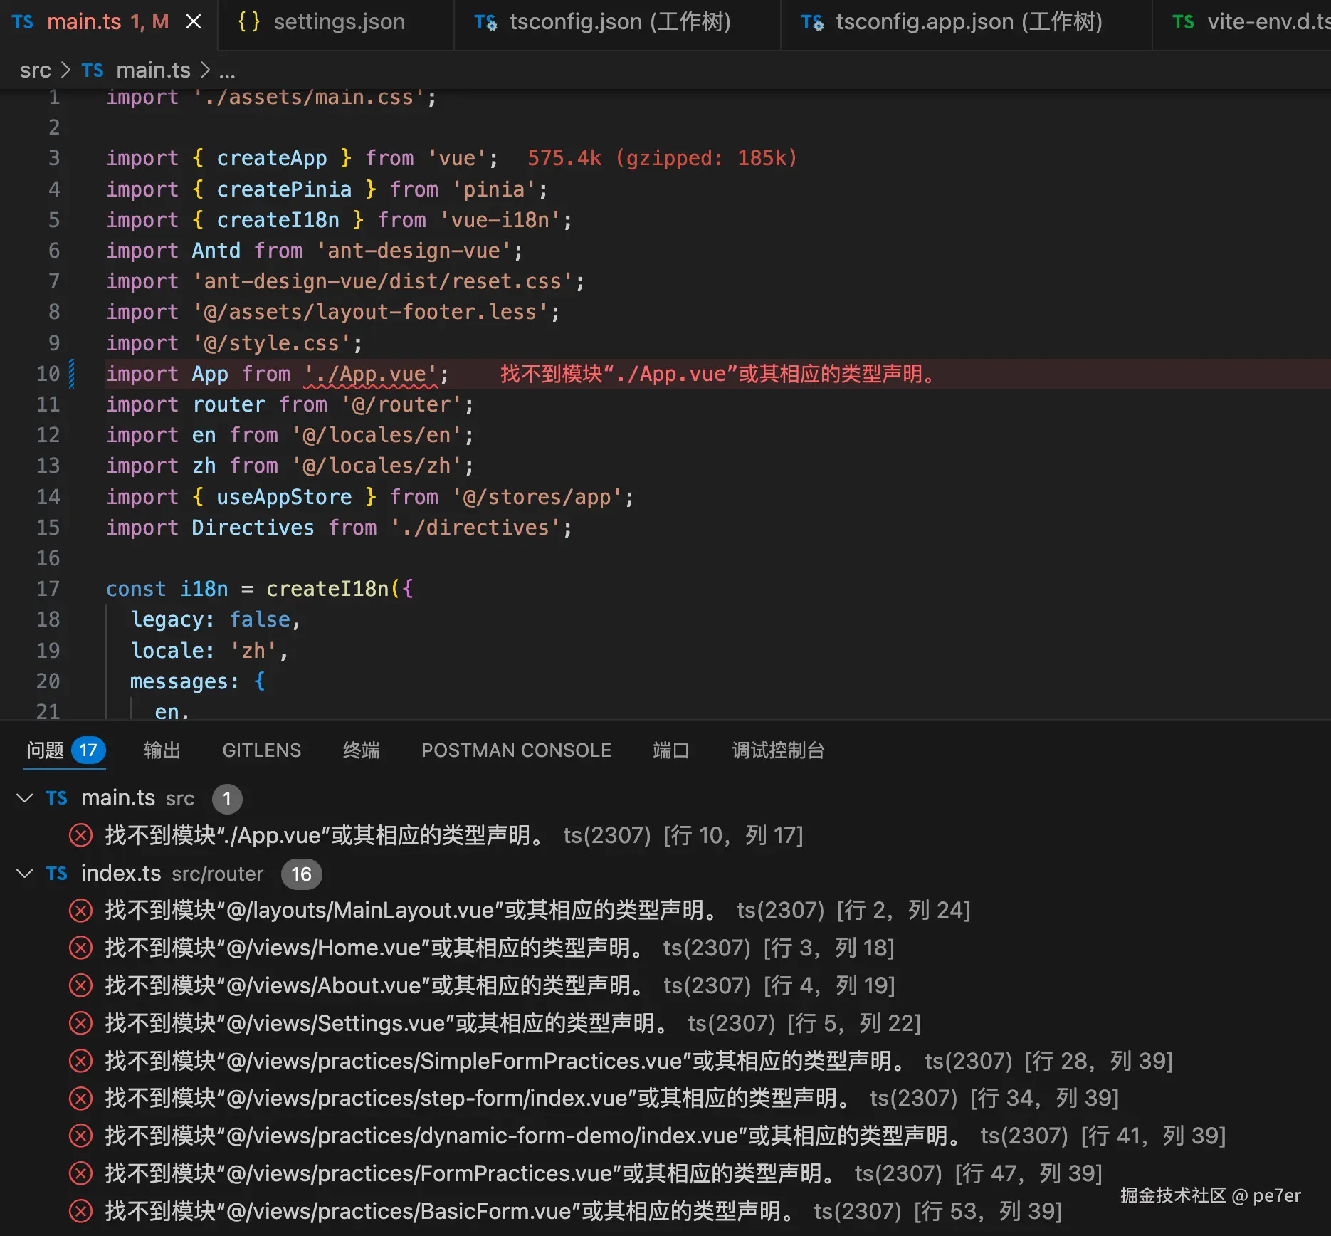Click the TS icon beside main.ts src group
Viewport: 1331px width, 1236px height.
[57, 798]
